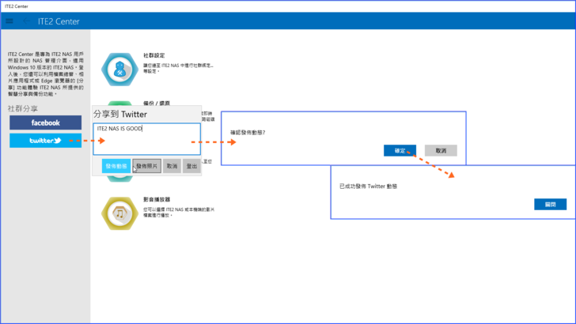
Task: Open the 影音播放器 music hexagon icon
Action: pyautogui.click(x=119, y=213)
